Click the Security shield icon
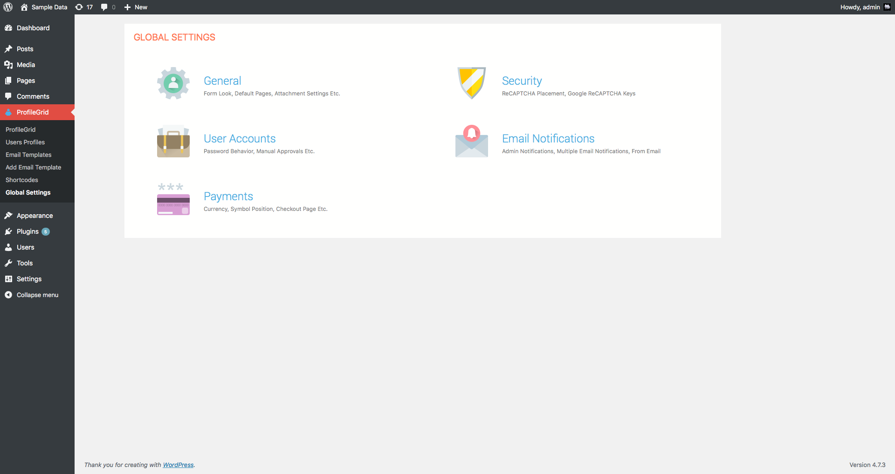This screenshot has width=895, height=474. 472,83
